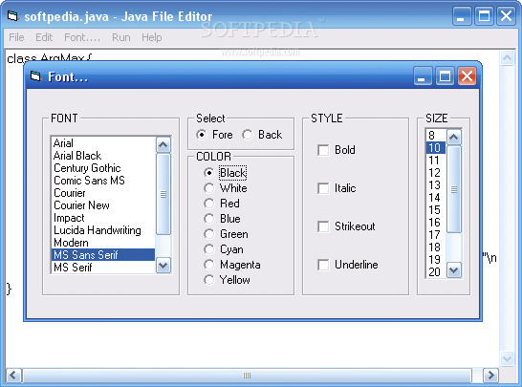Click the editor vertical scroll up arrow

(507, 58)
